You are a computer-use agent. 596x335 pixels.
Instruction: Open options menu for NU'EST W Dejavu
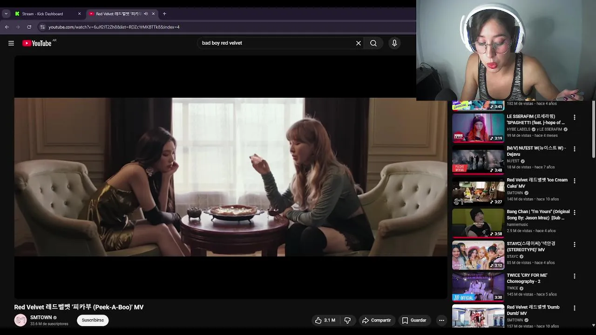pos(575,149)
